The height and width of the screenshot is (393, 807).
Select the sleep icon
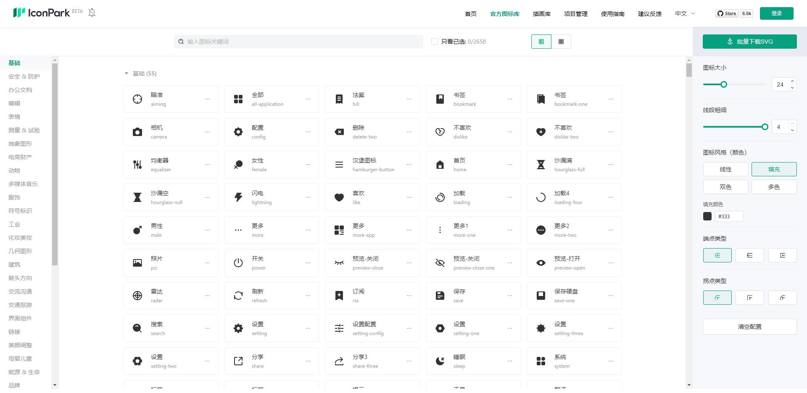click(x=473, y=361)
